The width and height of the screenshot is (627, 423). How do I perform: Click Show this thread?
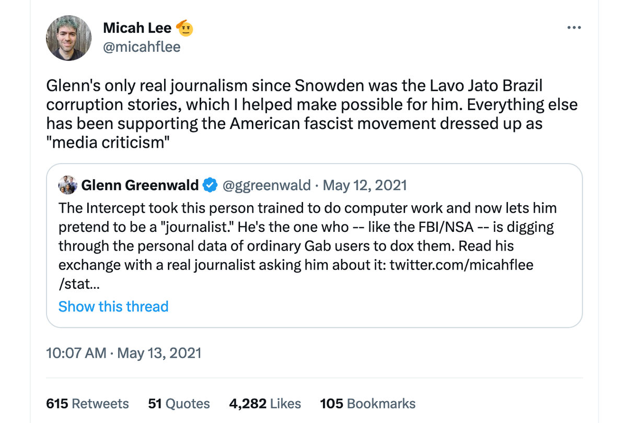113,307
